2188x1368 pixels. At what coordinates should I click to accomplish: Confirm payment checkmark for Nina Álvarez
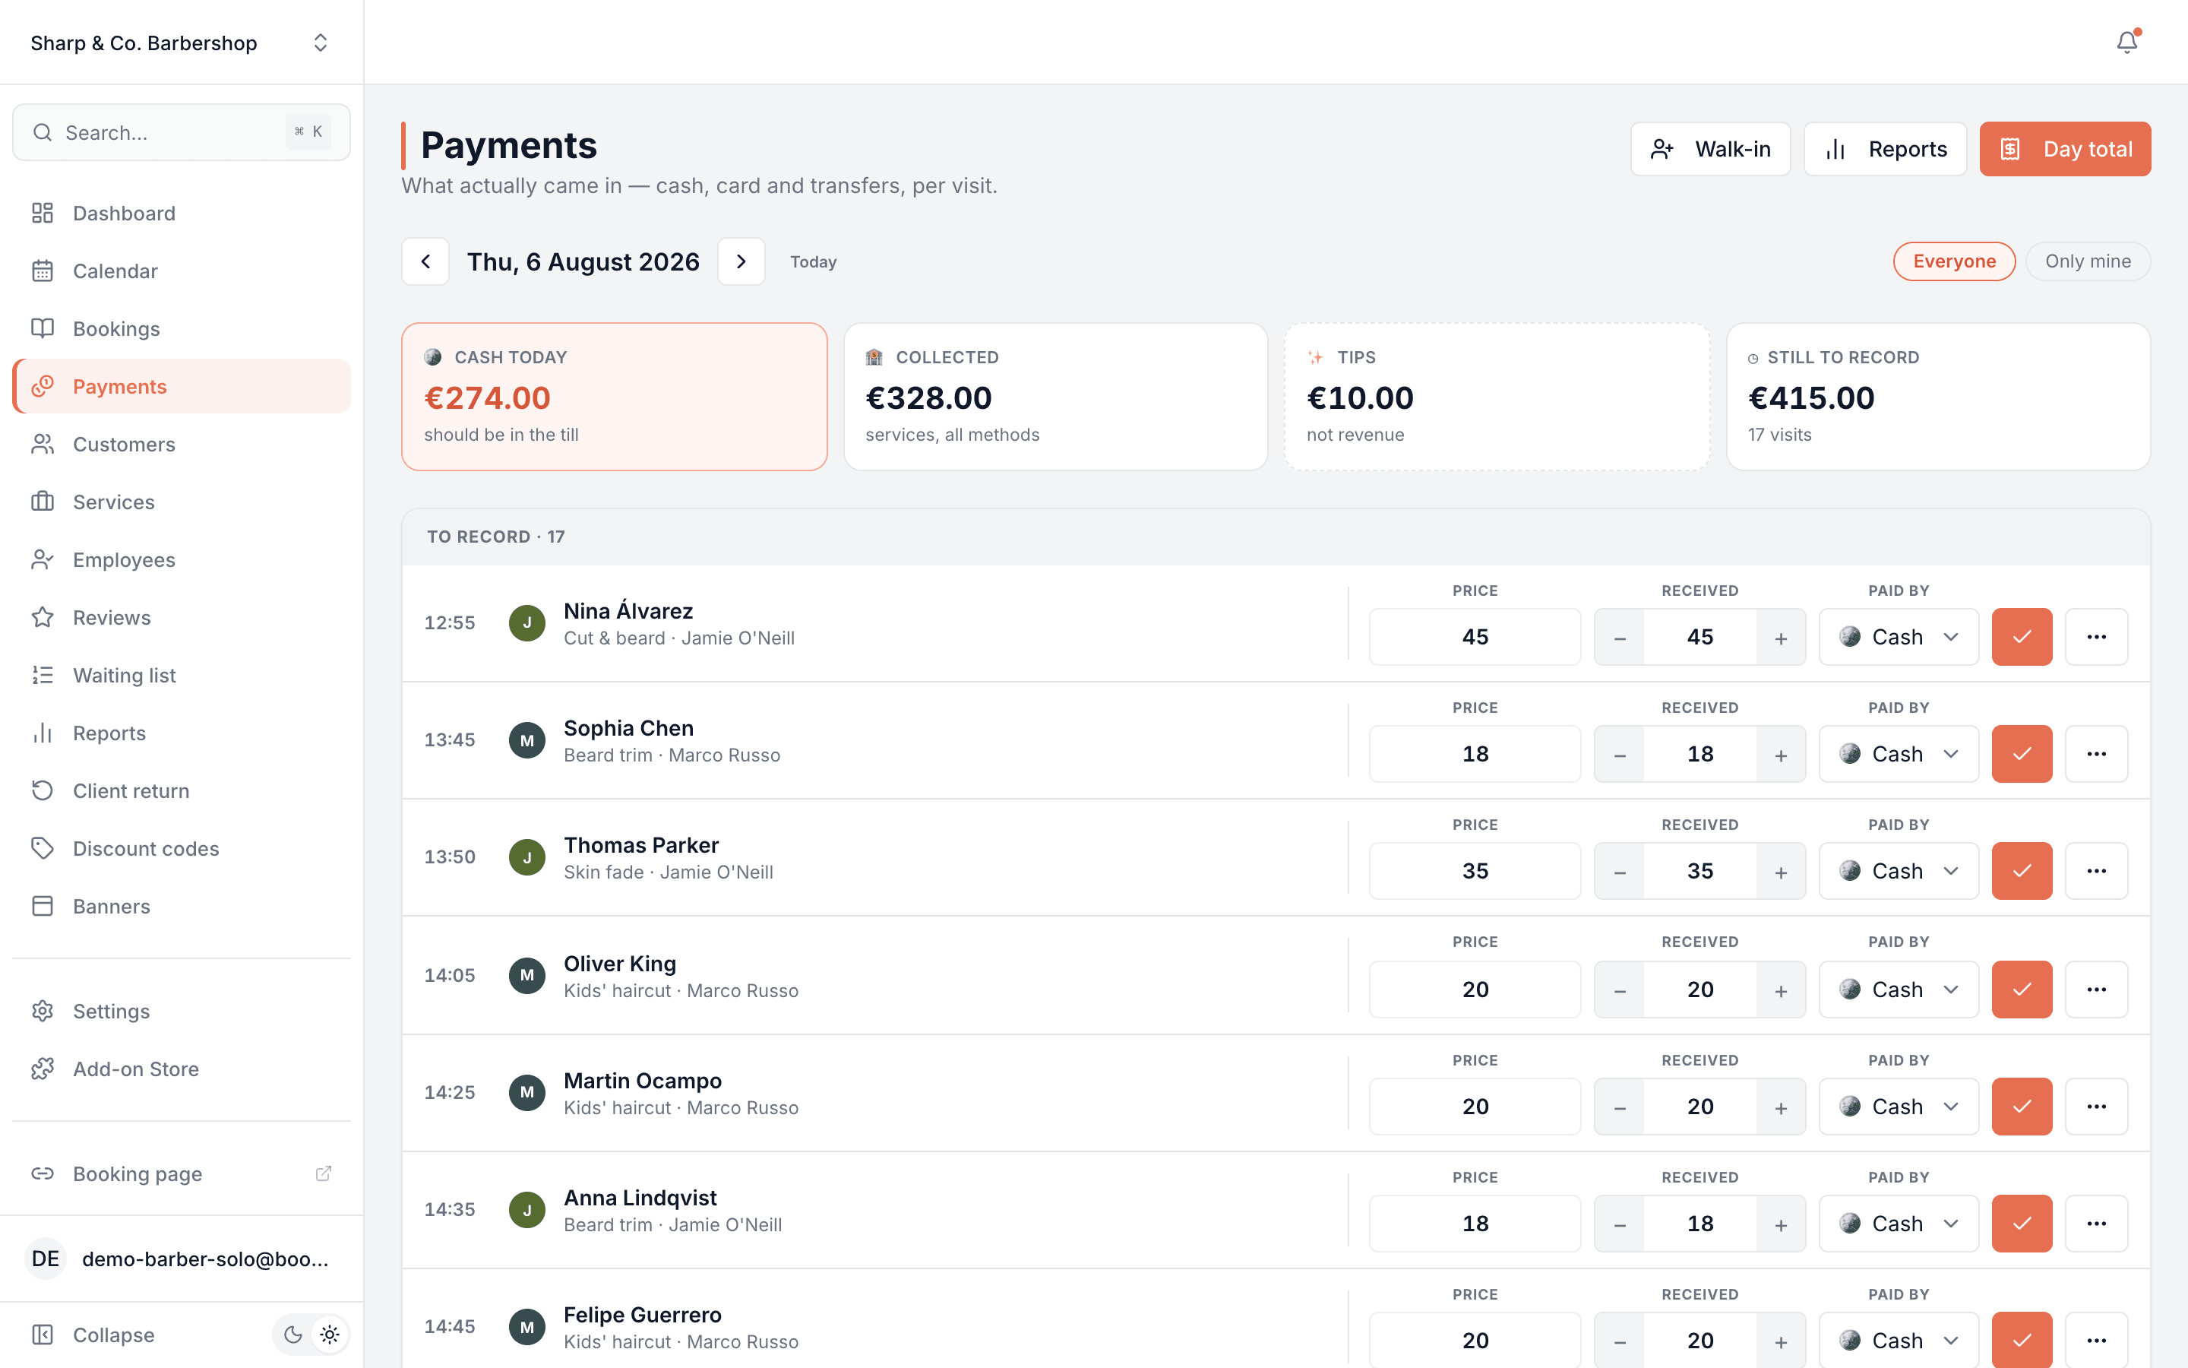coord(2022,637)
